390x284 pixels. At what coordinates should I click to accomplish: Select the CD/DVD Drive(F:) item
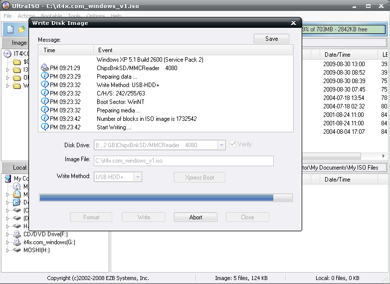tap(45, 234)
